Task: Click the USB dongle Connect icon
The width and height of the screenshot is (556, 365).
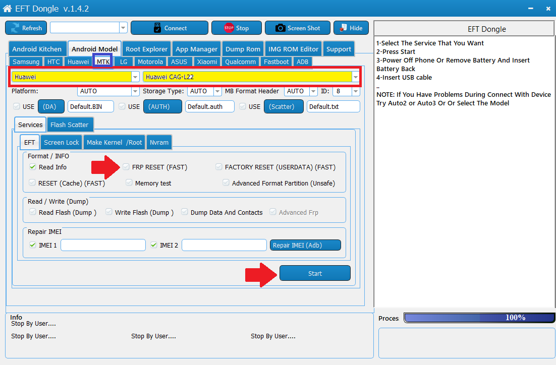Action: tap(157, 28)
